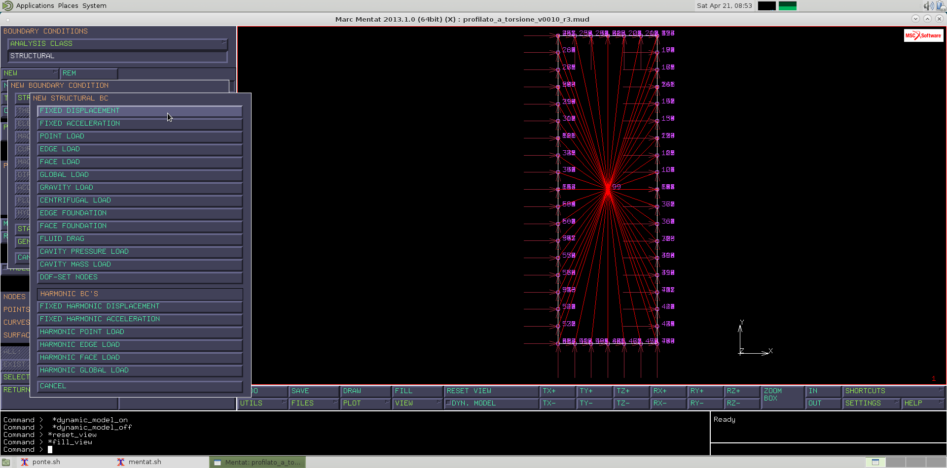Rotate view with RZ-
947x468 pixels.
(742, 403)
